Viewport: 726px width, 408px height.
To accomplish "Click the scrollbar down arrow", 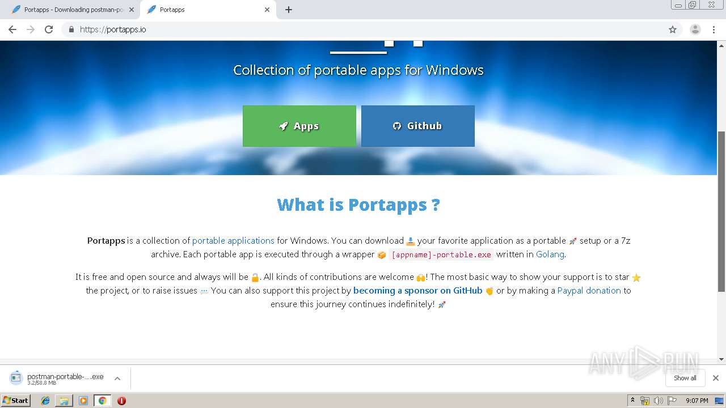I will click(721, 359).
